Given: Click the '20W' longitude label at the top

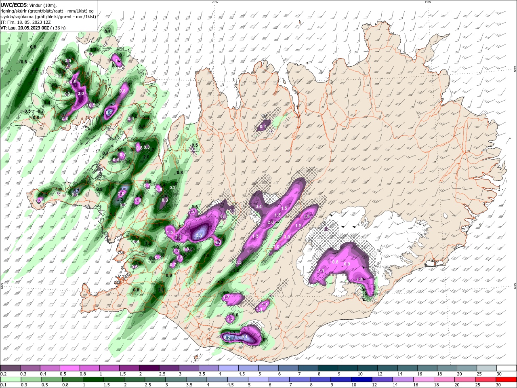Looking at the screenshot, I should coord(215,2).
